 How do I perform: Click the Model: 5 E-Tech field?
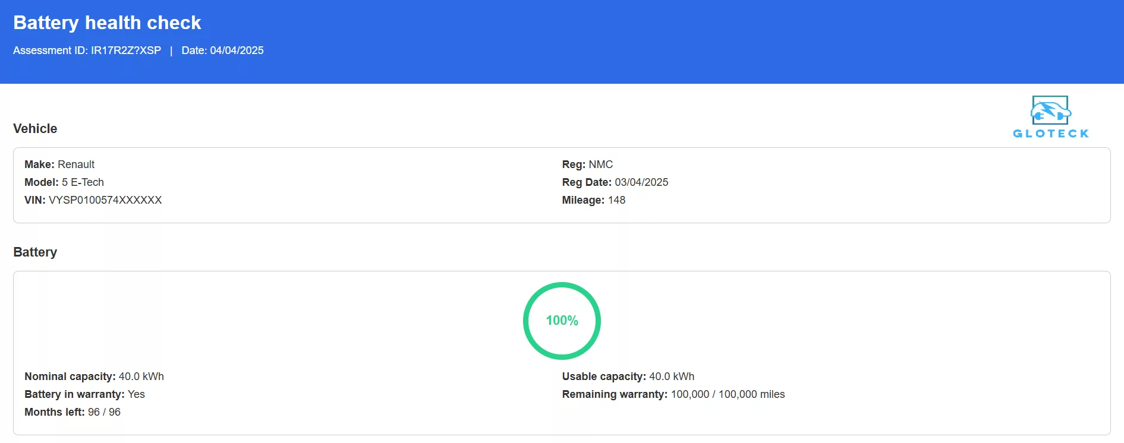(64, 182)
